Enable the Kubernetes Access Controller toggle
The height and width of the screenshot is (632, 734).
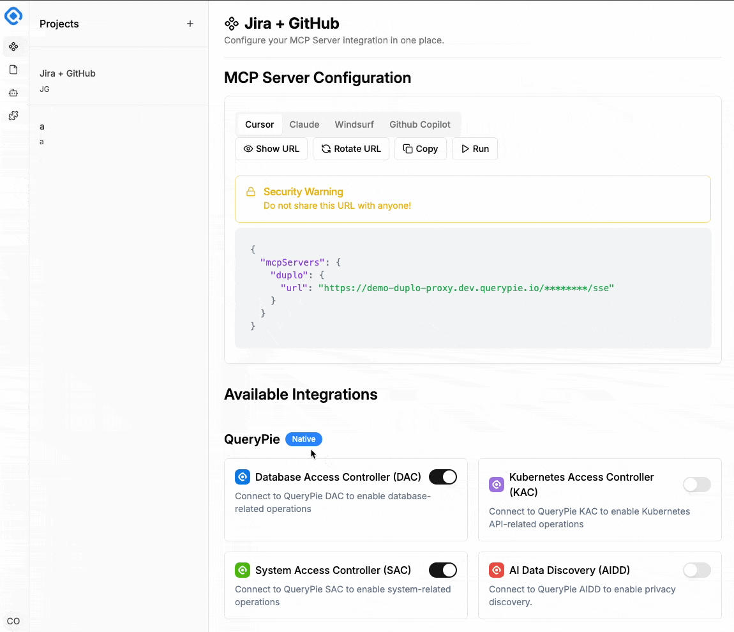coord(696,485)
